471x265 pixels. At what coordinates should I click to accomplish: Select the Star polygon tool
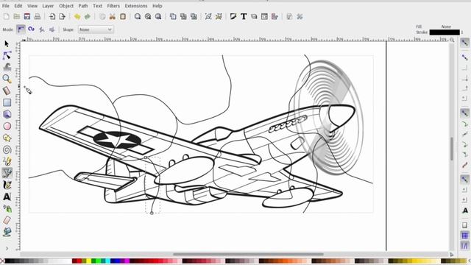tap(7, 138)
